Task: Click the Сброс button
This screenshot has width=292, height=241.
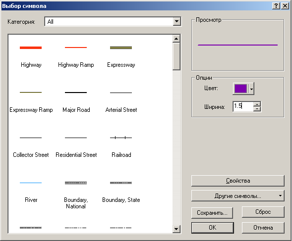Action: point(263,212)
